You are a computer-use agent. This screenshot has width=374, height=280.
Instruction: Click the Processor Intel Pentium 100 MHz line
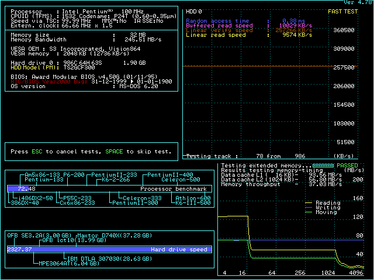click(x=77, y=12)
